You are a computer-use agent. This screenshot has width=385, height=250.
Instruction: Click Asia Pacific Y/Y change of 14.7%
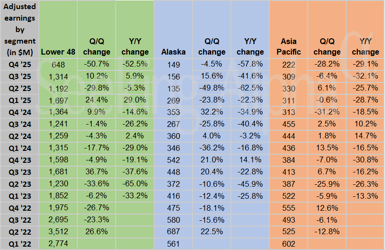[365, 136]
